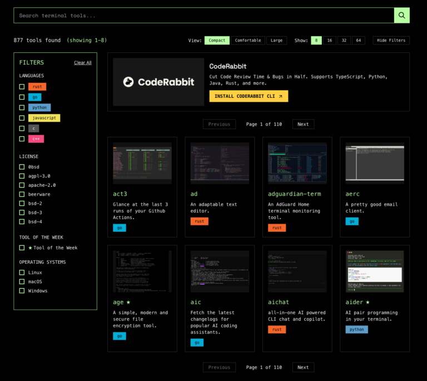Open the aic tool title link

(196, 302)
